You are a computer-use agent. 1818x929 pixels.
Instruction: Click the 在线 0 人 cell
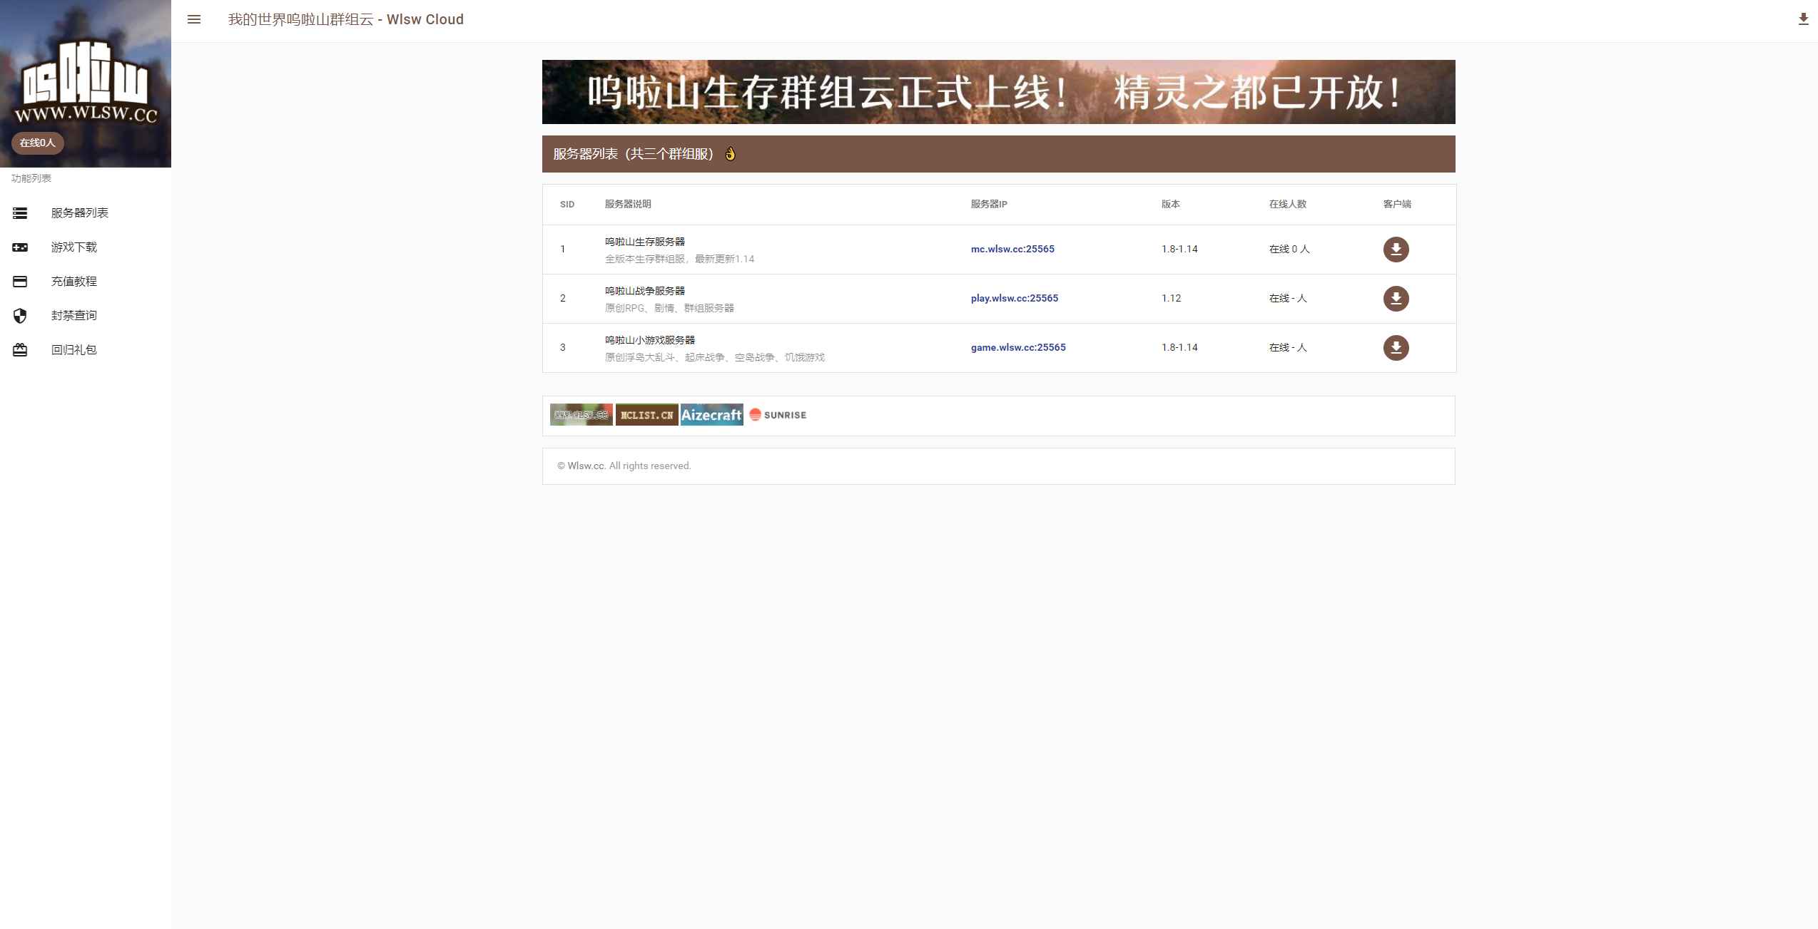pos(1289,250)
